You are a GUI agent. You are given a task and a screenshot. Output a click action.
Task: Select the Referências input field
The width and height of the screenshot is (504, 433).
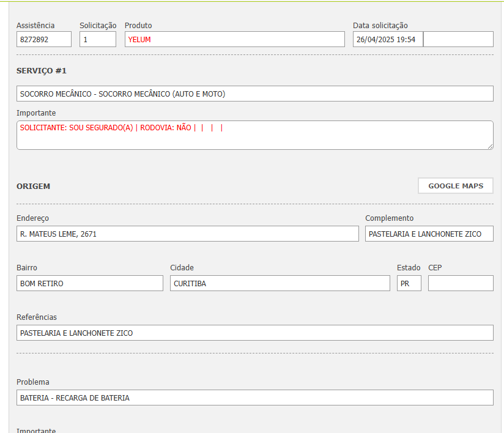click(x=254, y=333)
